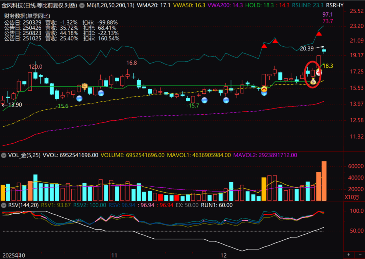
Task: Click the 13.90 price label
Action: coord(15,105)
